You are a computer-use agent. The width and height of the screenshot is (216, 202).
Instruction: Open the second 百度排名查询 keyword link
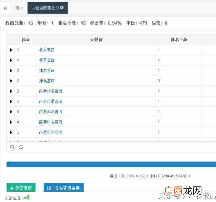pos(50,122)
